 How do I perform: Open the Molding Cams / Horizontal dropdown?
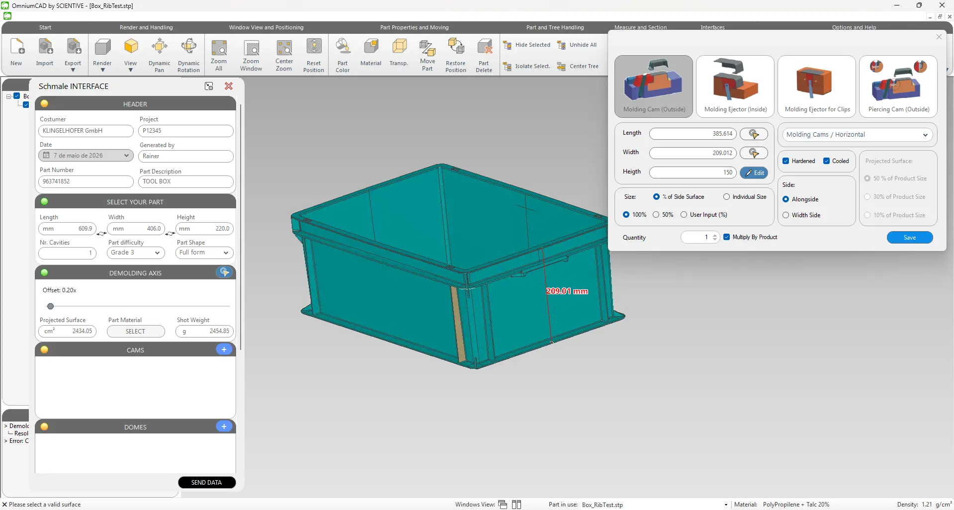point(858,135)
